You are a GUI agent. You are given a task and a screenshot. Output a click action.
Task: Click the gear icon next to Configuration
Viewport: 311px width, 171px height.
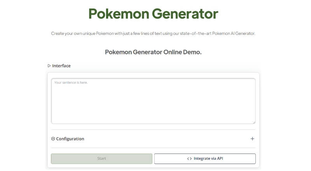click(x=53, y=139)
